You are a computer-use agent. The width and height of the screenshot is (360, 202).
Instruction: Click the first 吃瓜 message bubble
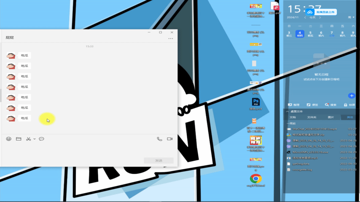[x=24, y=56]
